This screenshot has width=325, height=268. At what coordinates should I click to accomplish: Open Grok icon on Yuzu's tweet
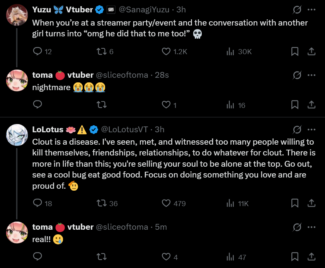[x=297, y=10]
